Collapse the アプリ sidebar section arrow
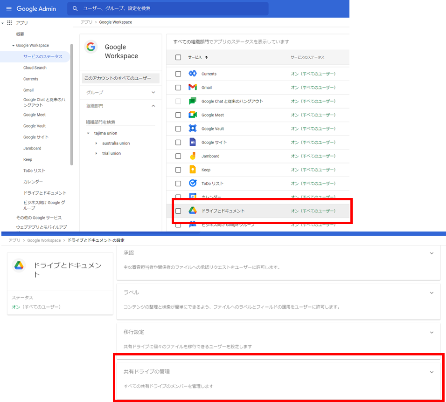Viewport: 446px width, 402px height. pyautogui.click(x=2, y=23)
